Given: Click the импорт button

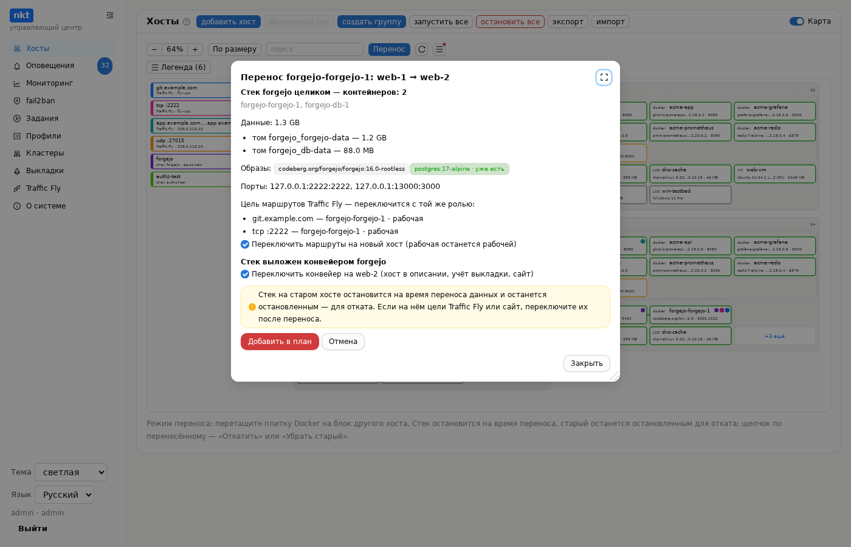Looking at the screenshot, I should [610, 22].
